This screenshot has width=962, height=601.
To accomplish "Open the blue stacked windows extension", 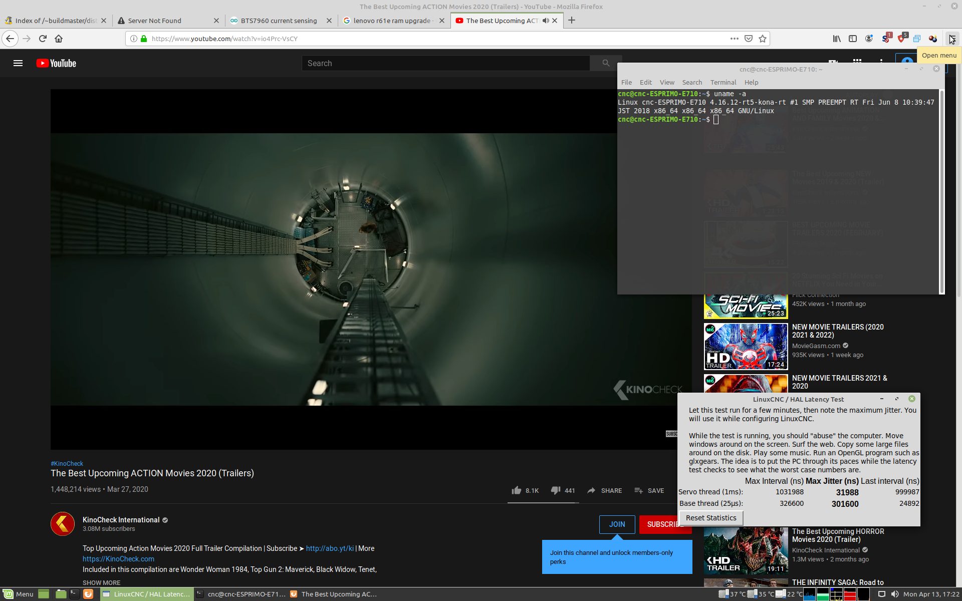I will click(917, 39).
